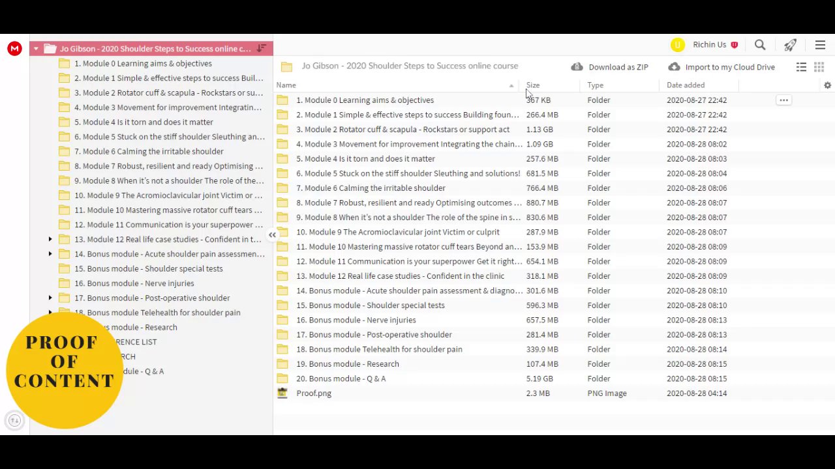Click Richin Us account name

[x=710, y=45]
